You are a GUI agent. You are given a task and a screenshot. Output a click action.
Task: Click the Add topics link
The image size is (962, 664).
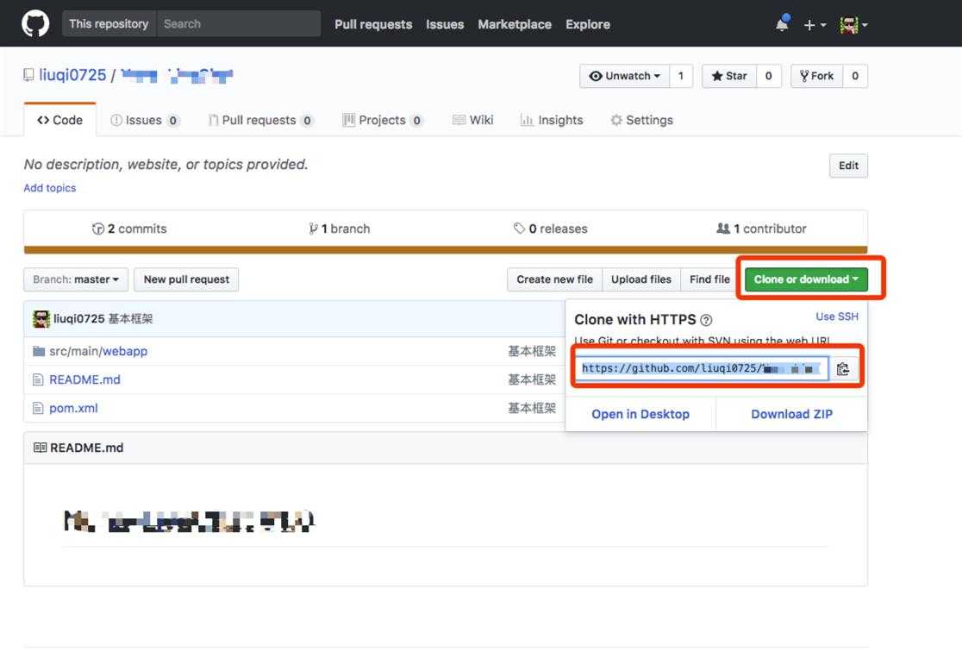pos(50,188)
